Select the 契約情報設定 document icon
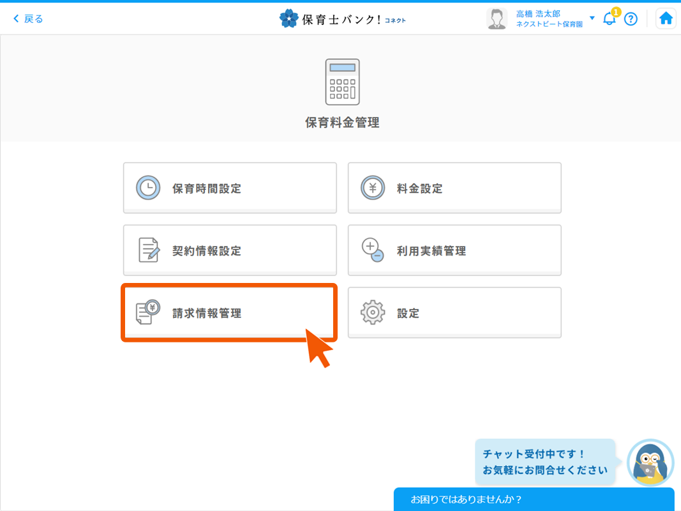 click(147, 250)
